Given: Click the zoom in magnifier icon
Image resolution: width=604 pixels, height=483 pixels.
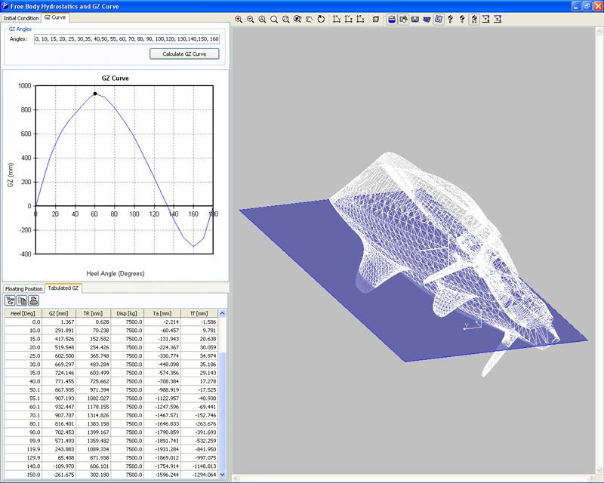Looking at the screenshot, I should [x=239, y=20].
